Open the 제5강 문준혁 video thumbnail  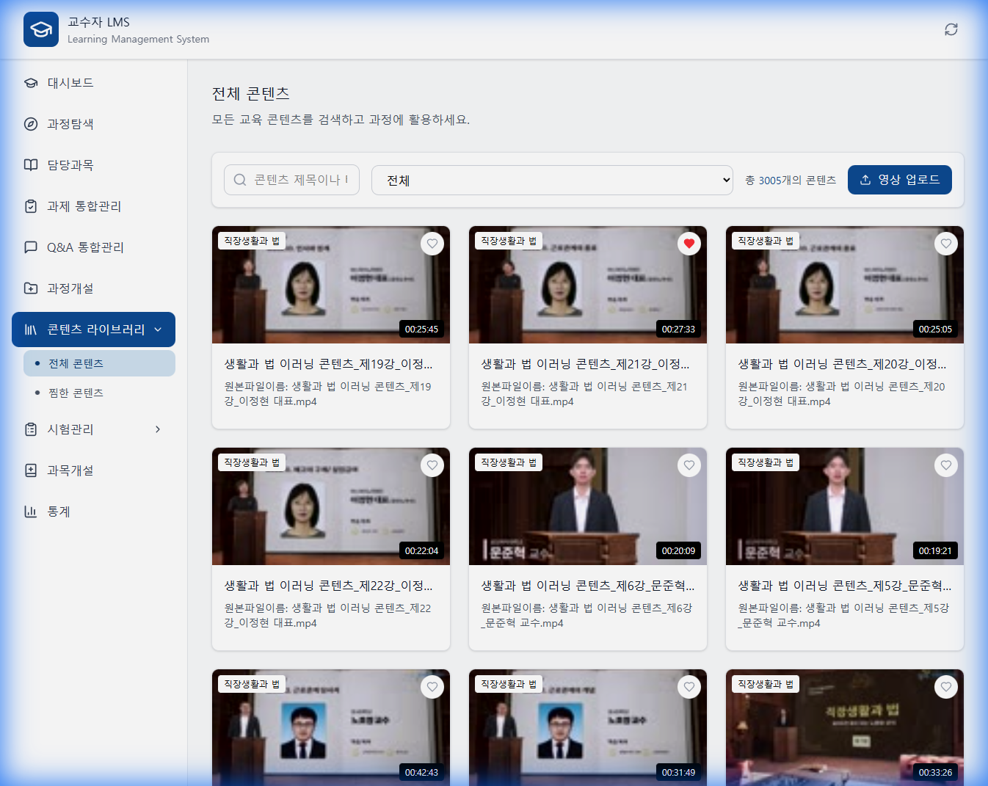844,506
